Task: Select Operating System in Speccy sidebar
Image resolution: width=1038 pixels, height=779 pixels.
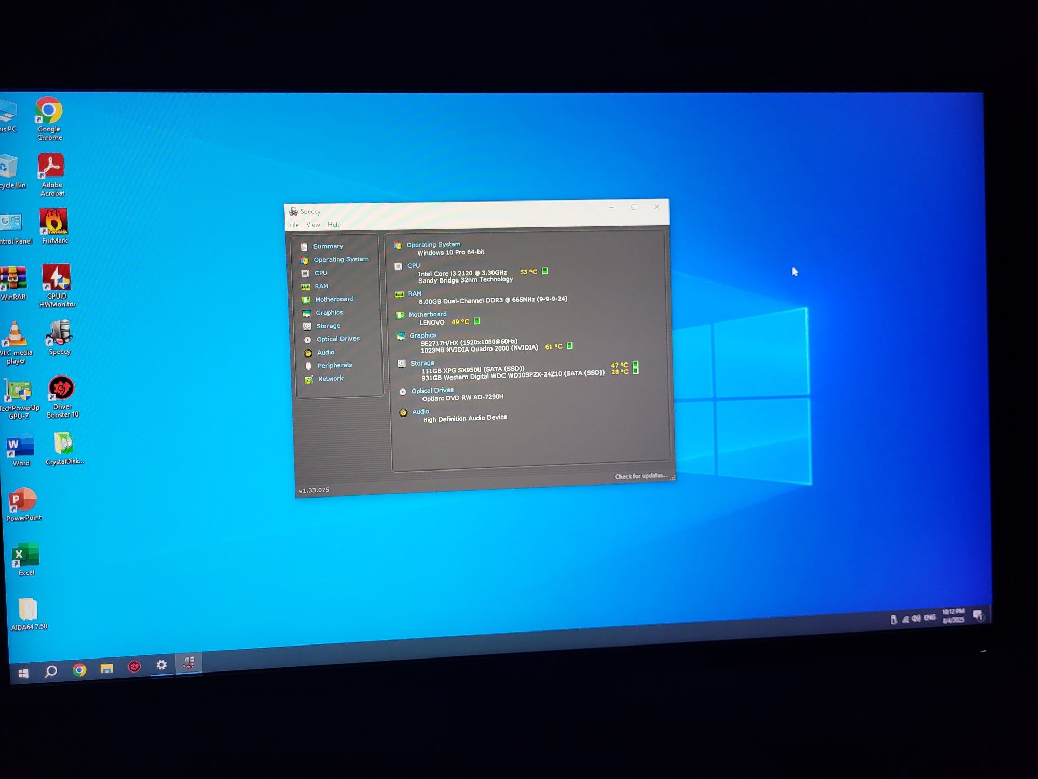Action: pyautogui.click(x=341, y=259)
